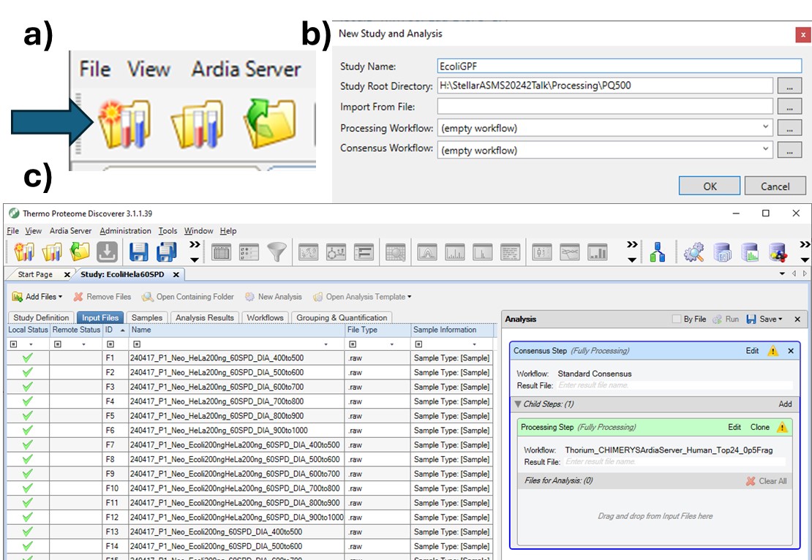Click the single floppy disk Save icon
Viewport: 812px width, 560px height.
138,252
